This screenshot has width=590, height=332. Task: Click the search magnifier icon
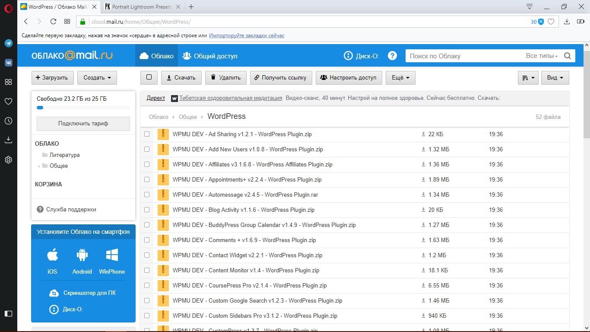point(568,56)
